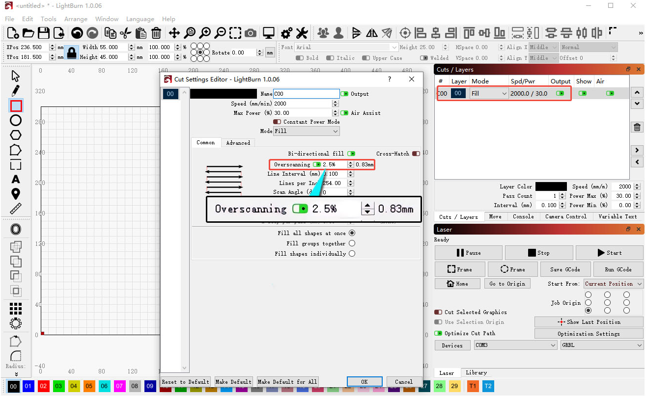
Task: Click the Undo toolbar icon
Action: pos(77,33)
